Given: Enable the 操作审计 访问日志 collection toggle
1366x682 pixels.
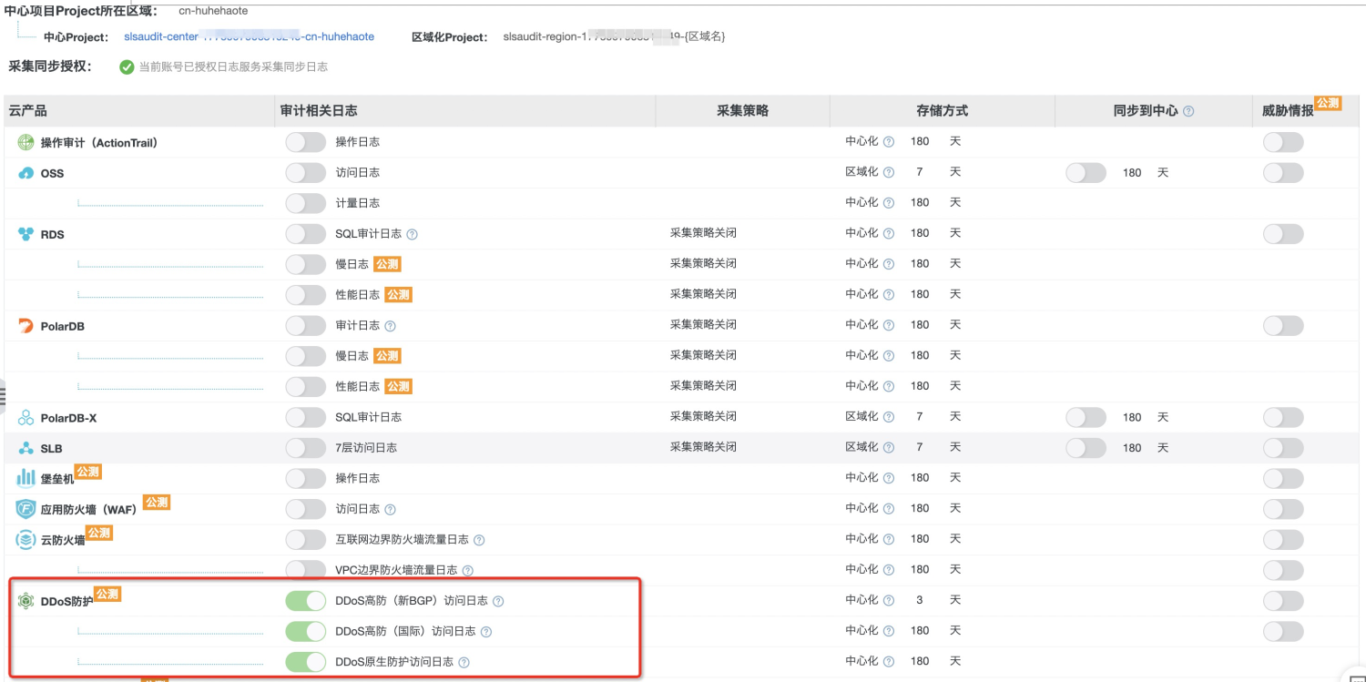Looking at the screenshot, I should (305, 142).
